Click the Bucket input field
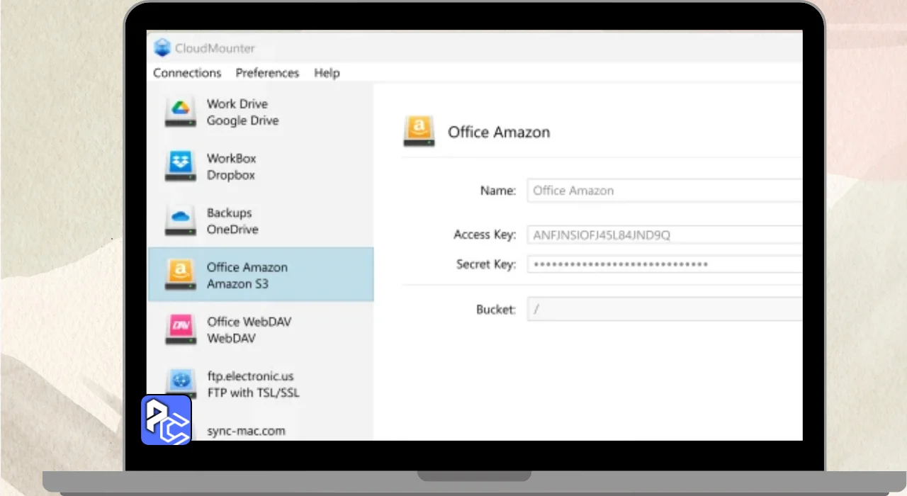 (665, 309)
